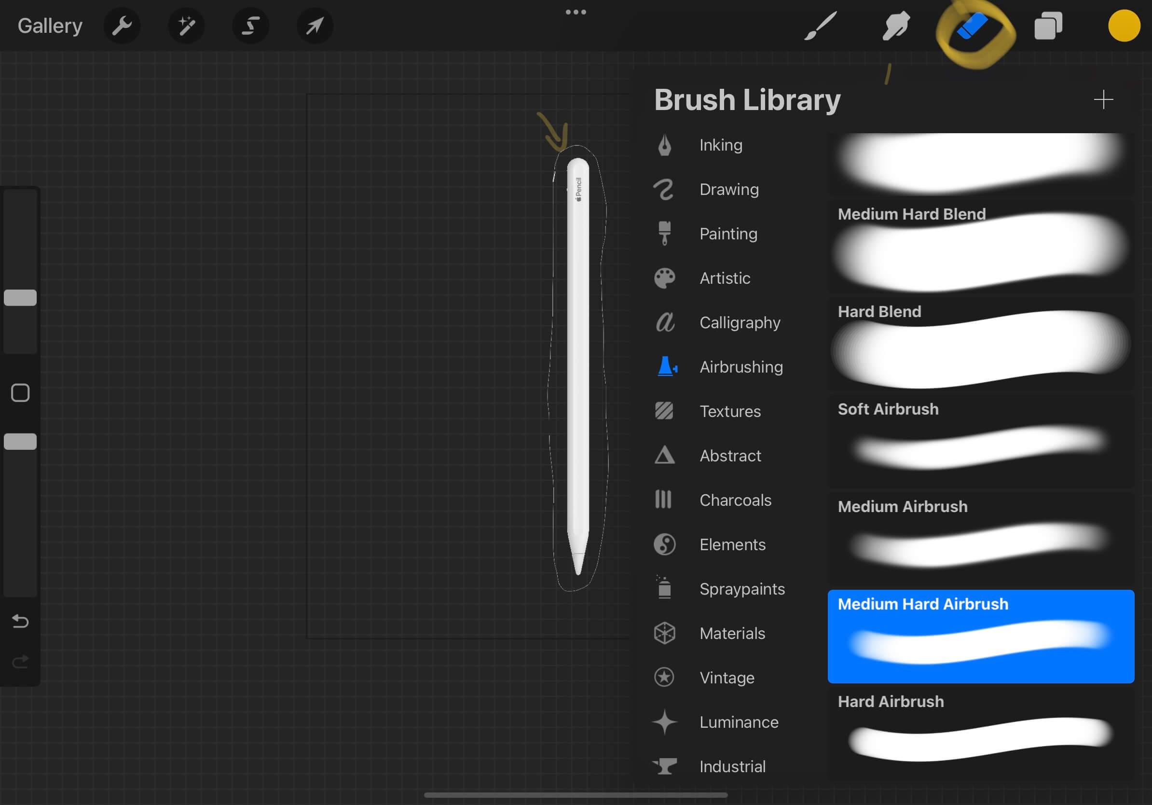The image size is (1152, 805).
Task: Select the Actions/wrench tool
Action: (122, 26)
